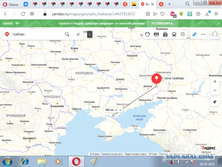The width and height of the screenshot is (222, 167).
Task: Open the green webcam extension icon
Action: pyautogui.click(x=190, y=14)
